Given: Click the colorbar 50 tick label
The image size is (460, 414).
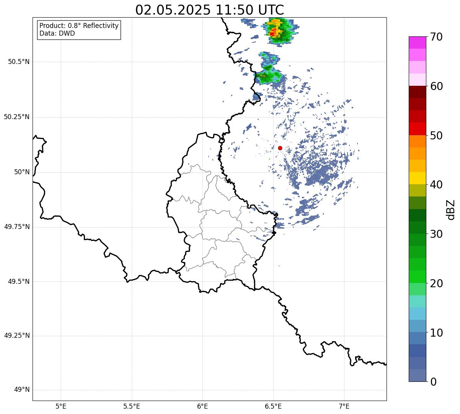Looking at the screenshot, I should click(x=436, y=136).
